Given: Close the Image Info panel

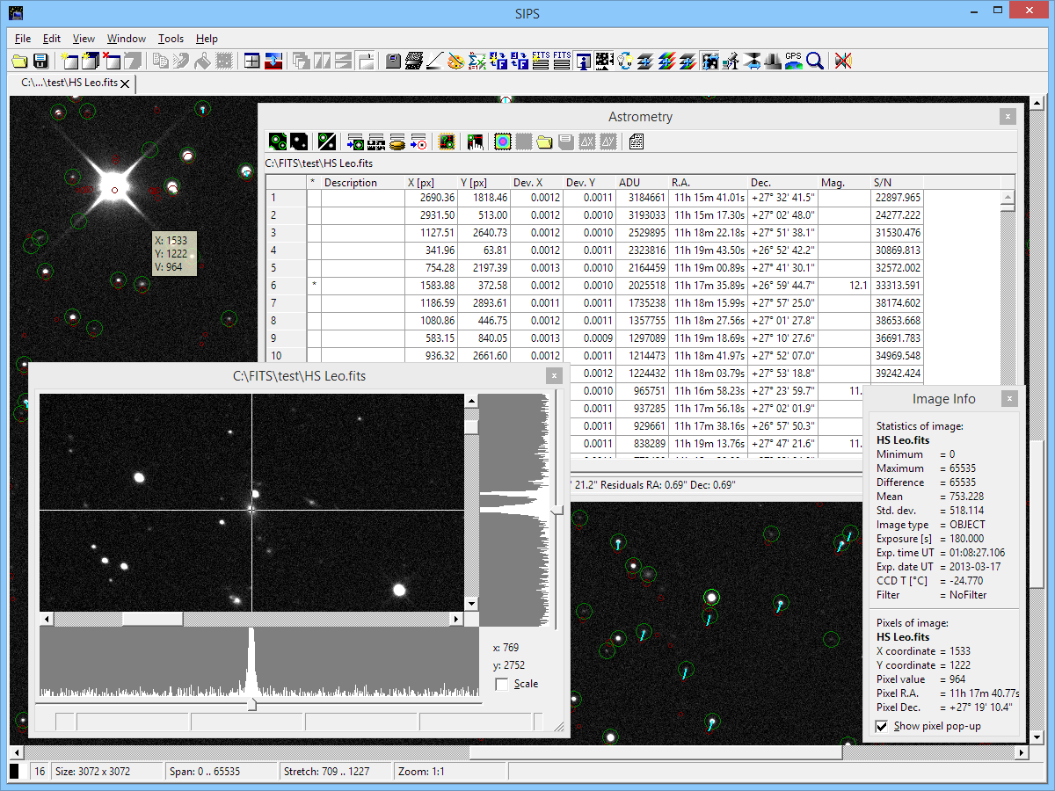Looking at the screenshot, I should tap(1009, 399).
